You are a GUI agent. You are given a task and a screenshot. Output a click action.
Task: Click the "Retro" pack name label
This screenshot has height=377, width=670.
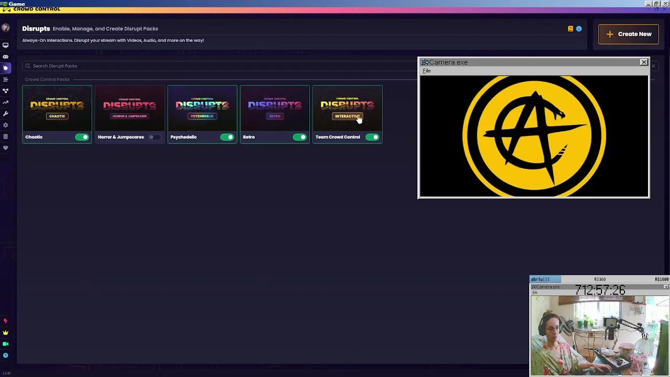click(249, 137)
